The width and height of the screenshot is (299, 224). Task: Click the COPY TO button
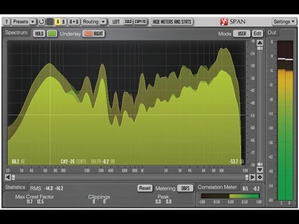point(140,22)
